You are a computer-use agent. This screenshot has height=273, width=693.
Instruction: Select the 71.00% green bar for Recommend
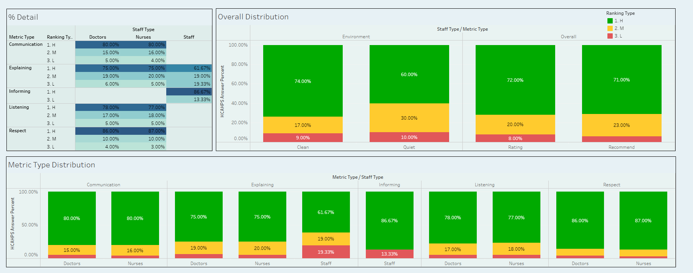coord(622,80)
